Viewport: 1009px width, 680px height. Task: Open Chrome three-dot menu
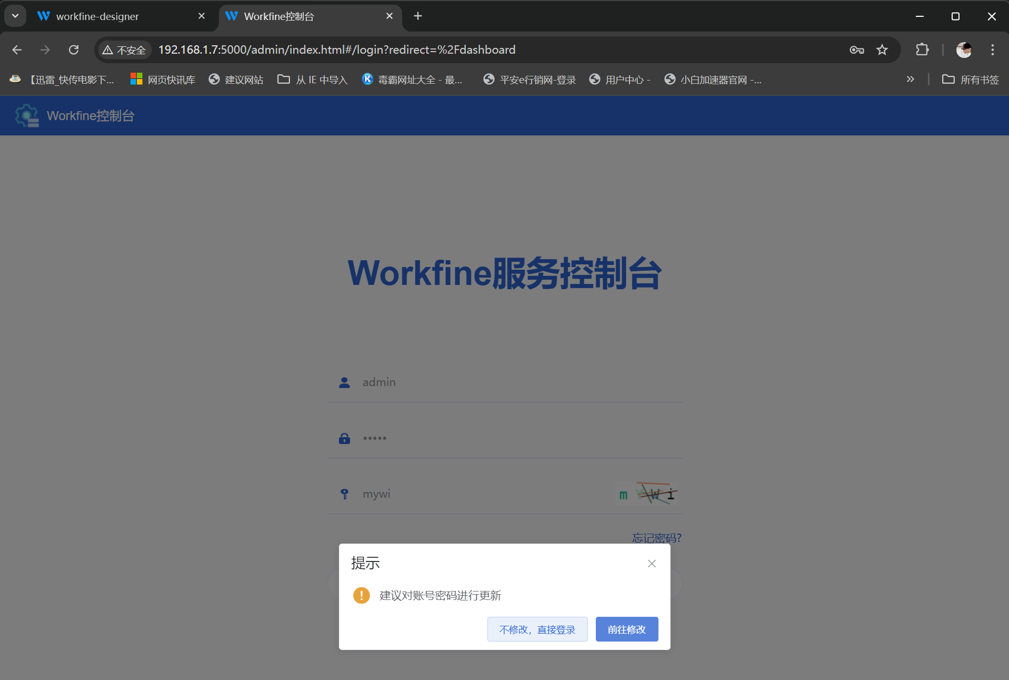[992, 50]
